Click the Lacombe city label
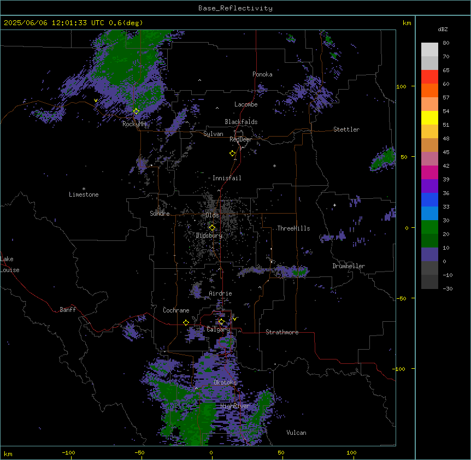Viewport: 471px width, 460px height. (246, 104)
